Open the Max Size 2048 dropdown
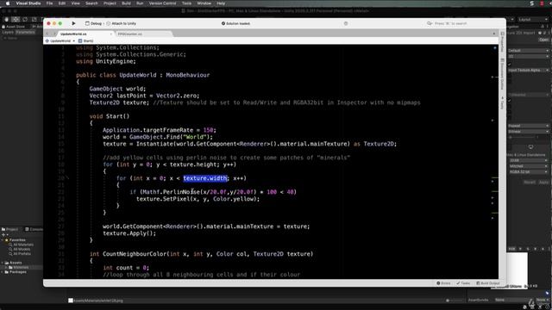552x310 pixels. click(x=529, y=160)
